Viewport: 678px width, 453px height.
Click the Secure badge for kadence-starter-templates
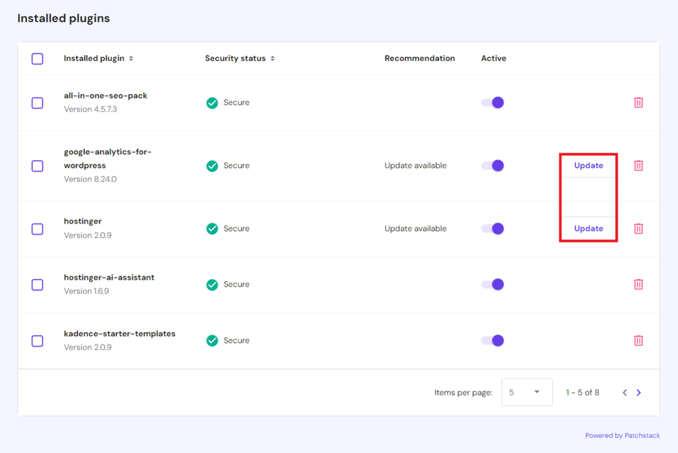(212, 340)
